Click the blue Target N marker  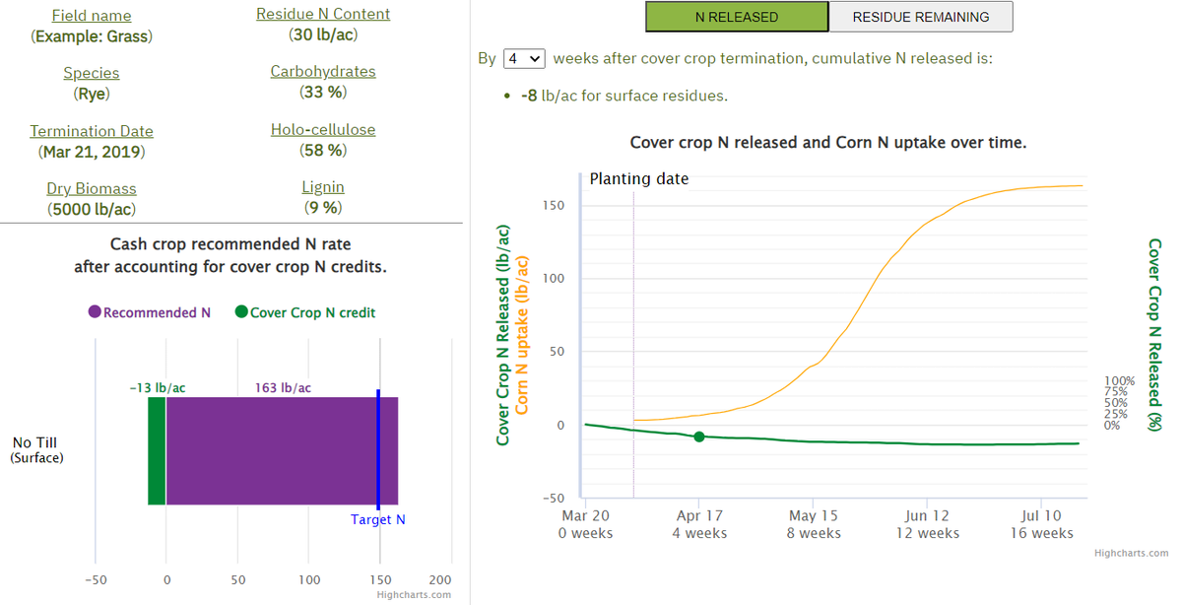tap(377, 448)
